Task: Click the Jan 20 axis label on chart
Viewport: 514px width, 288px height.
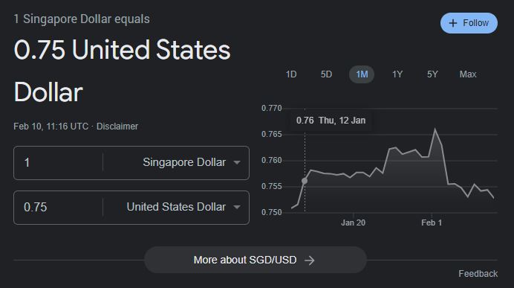Action: point(353,223)
